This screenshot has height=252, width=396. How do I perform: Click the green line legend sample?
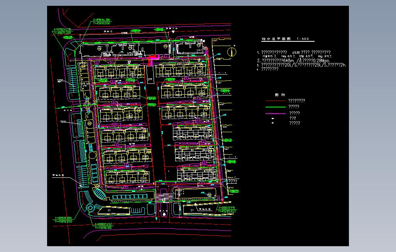click(275, 107)
